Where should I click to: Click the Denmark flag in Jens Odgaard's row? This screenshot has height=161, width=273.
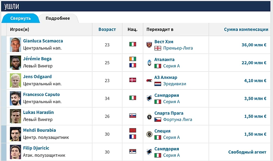point(132,80)
